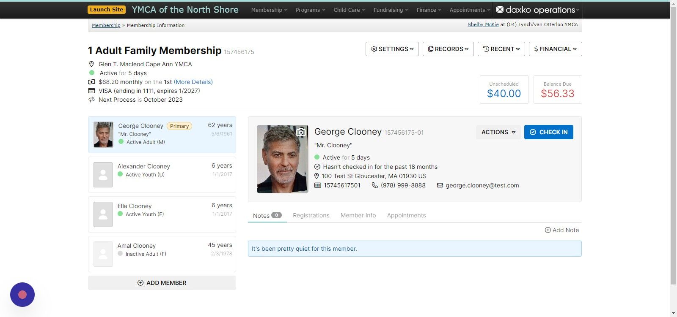Image resolution: width=677 pixels, height=317 pixels.
Task: Open the Financial dropdown button
Action: (x=556, y=49)
